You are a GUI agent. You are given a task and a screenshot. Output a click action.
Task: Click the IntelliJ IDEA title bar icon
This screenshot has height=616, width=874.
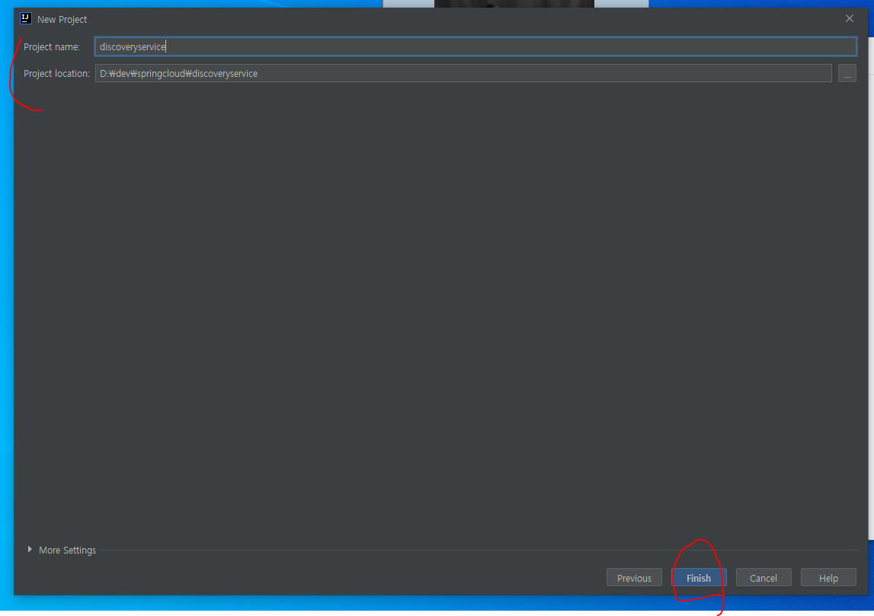tap(26, 18)
